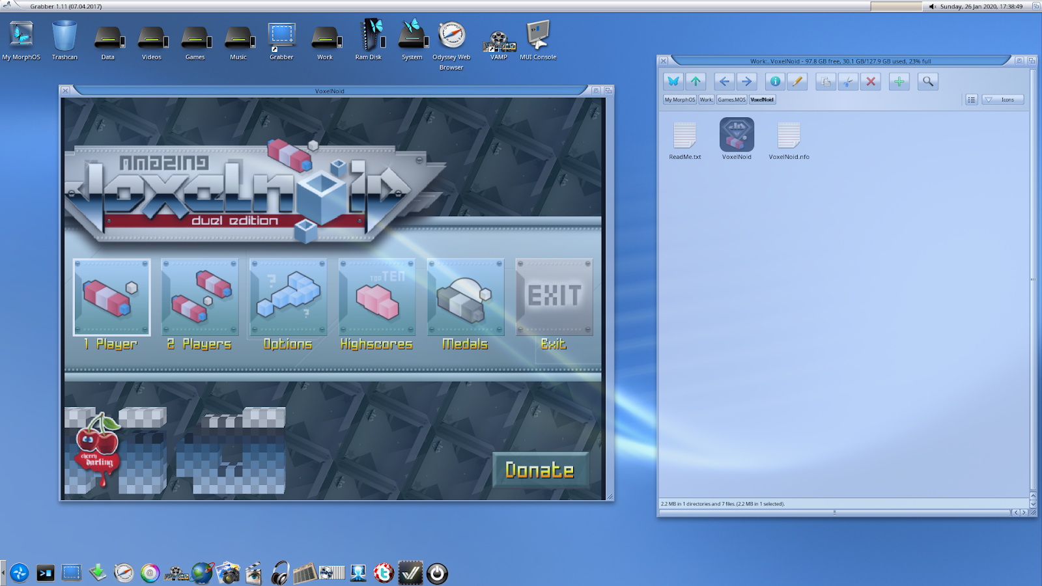The width and height of the screenshot is (1042, 586).
Task: Select the VAMP desktop icon
Action: [499, 46]
